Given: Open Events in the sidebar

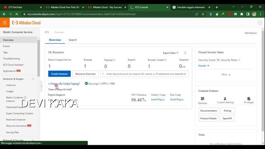Looking at the screenshot, I should 7,46.
